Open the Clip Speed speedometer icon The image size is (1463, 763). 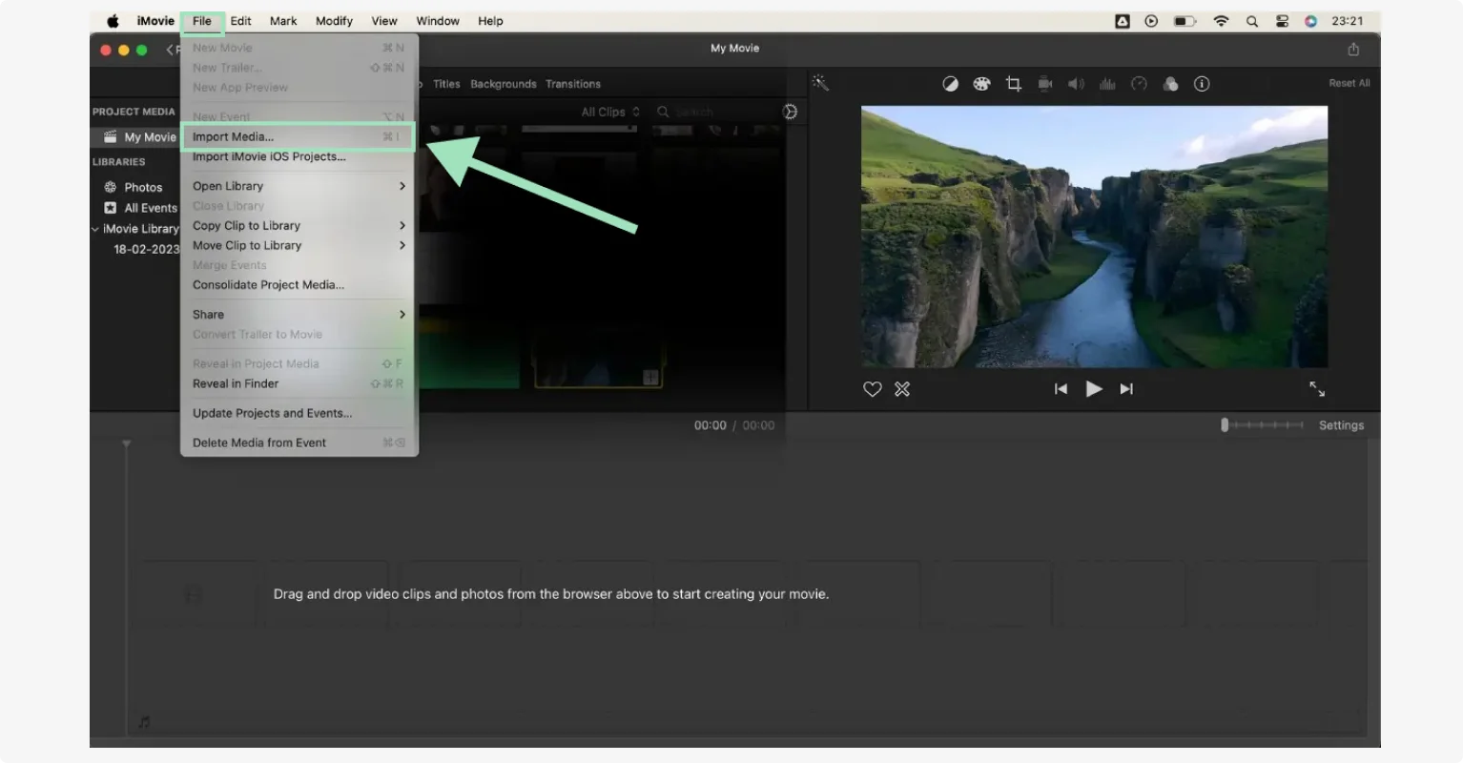point(1139,83)
